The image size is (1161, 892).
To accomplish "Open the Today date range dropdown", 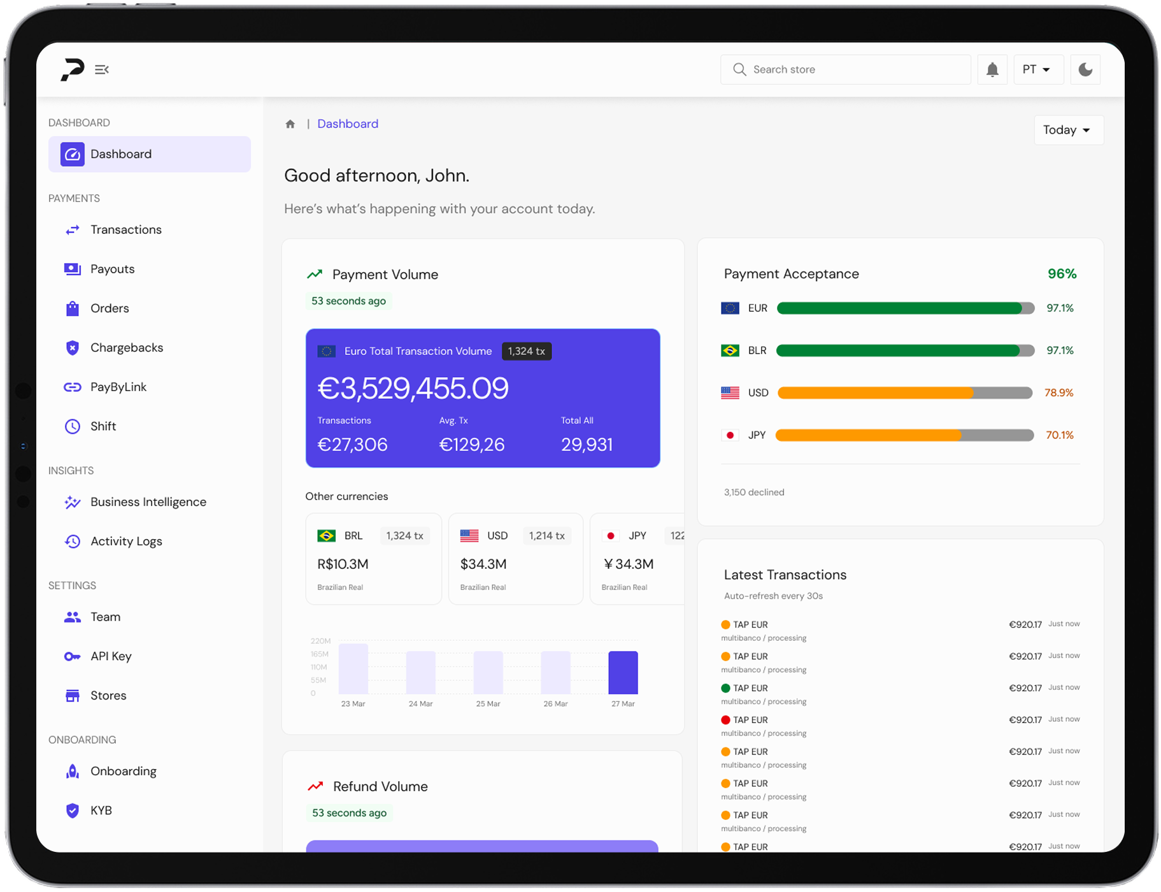I will 1068,129.
